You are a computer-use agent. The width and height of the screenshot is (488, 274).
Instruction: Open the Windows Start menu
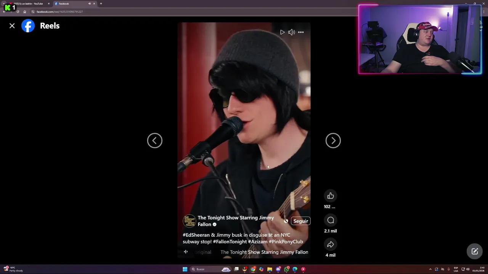click(185, 269)
